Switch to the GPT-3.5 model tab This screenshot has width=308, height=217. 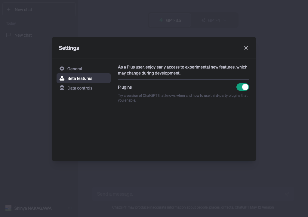(170, 20)
